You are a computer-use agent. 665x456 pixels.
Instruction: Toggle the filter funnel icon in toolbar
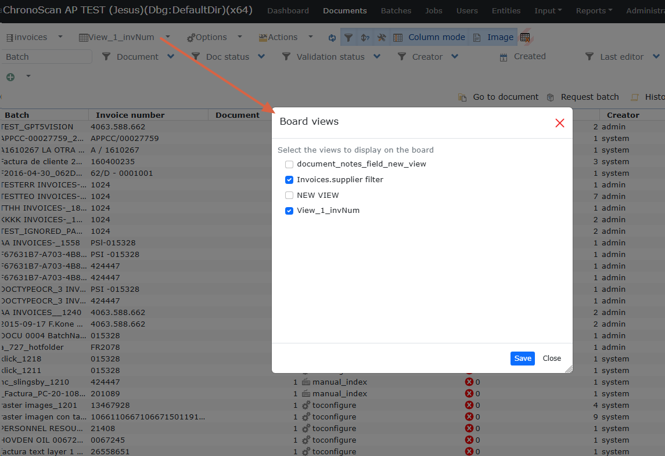[x=348, y=38]
